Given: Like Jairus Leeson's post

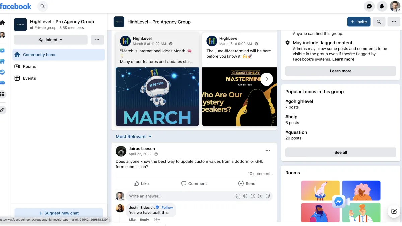Looking at the screenshot, I should click(x=141, y=184).
